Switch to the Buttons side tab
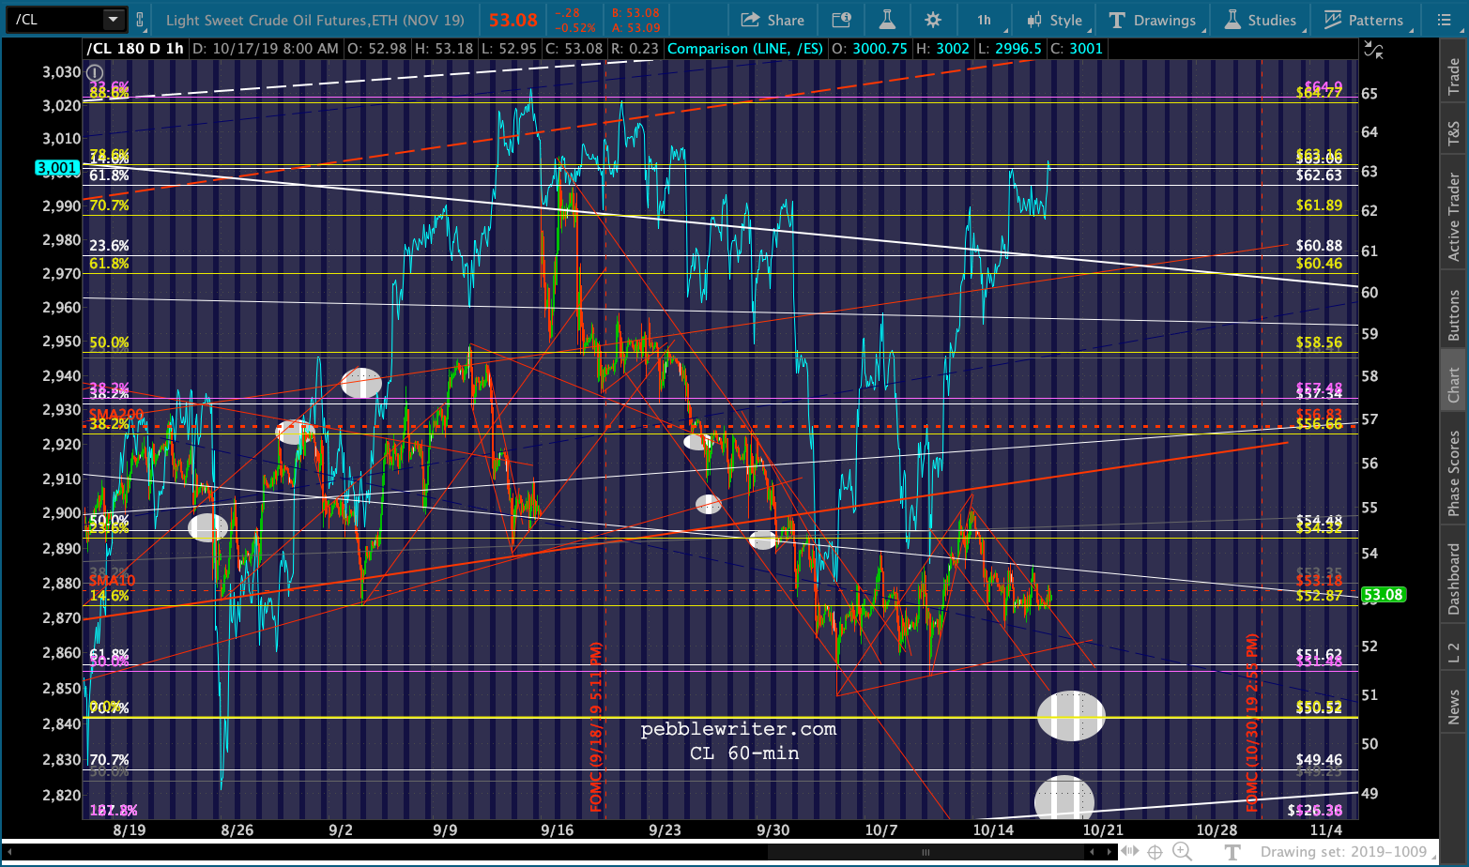Image resolution: width=1469 pixels, height=867 pixels. coord(1454,315)
